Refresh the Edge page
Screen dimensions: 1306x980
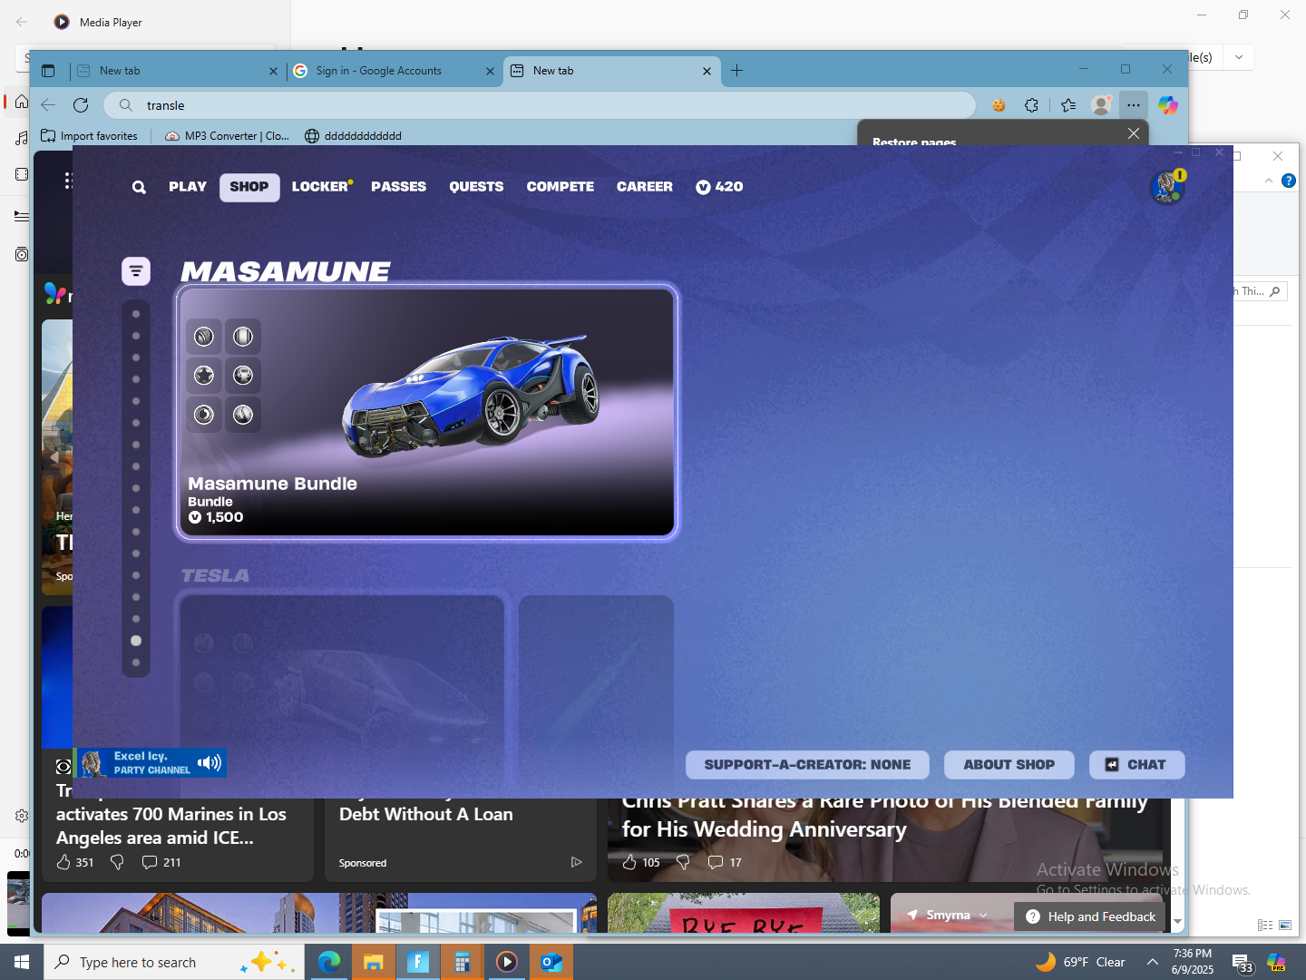coord(81,105)
